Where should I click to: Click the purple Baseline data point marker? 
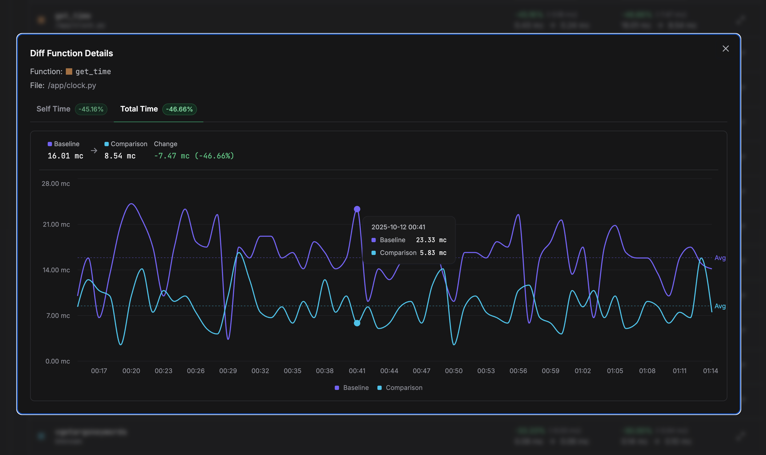click(x=357, y=209)
